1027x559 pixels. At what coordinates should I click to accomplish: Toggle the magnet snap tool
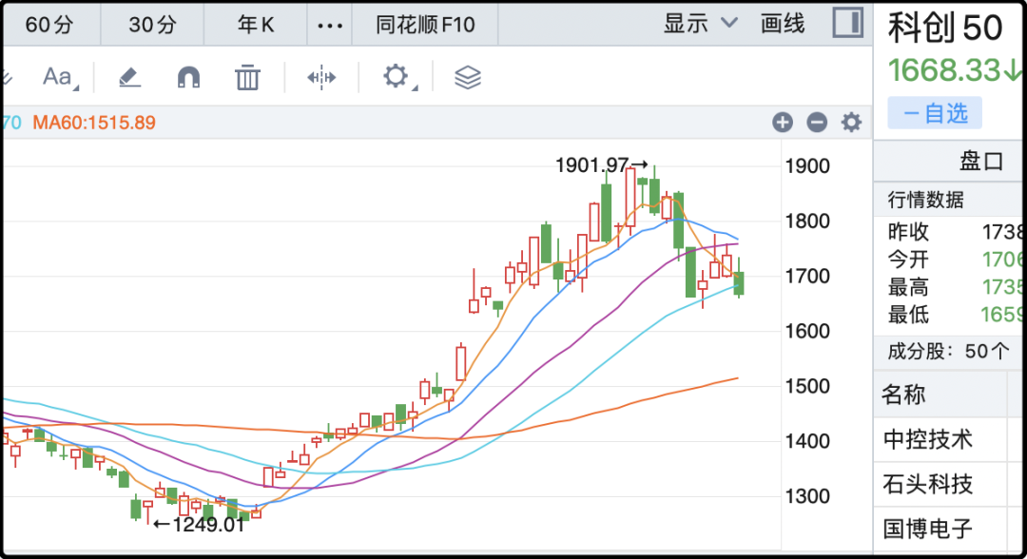click(188, 77)
